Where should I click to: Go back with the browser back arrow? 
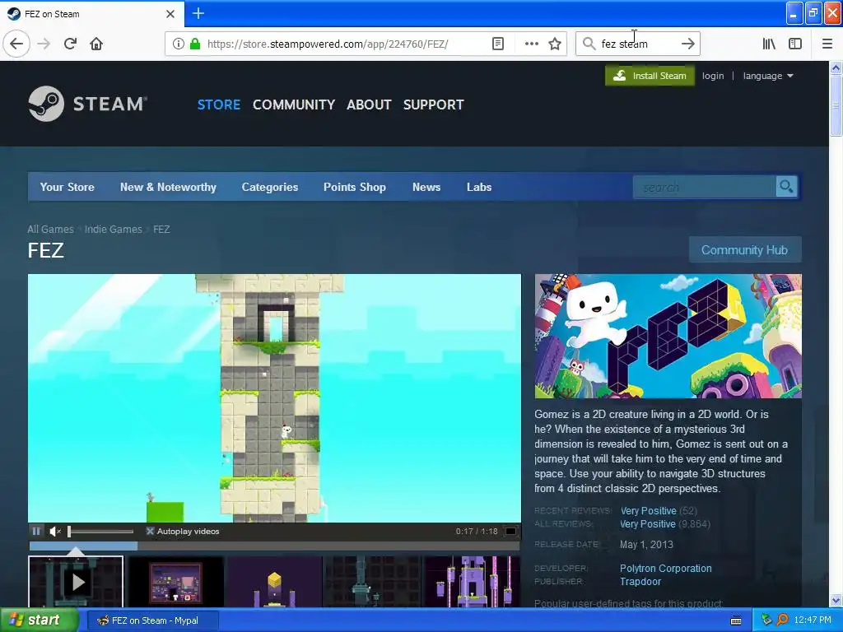tap(16, 44)
